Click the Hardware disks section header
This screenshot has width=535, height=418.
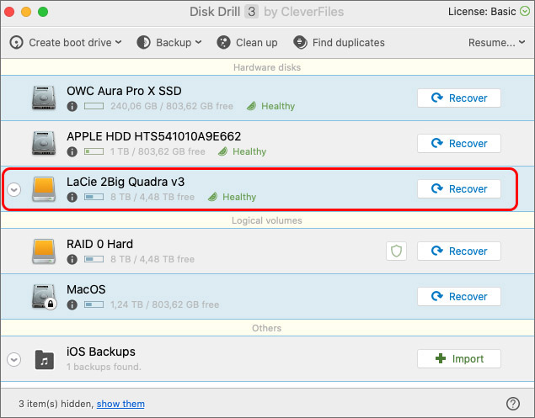click(x=267, y=67)
